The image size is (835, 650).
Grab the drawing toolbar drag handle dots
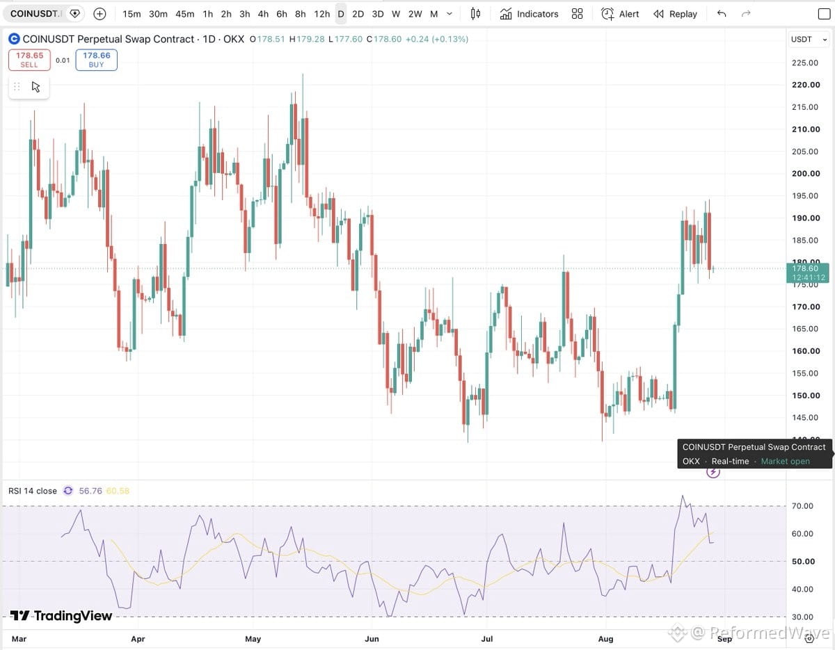tap(17, 87)
